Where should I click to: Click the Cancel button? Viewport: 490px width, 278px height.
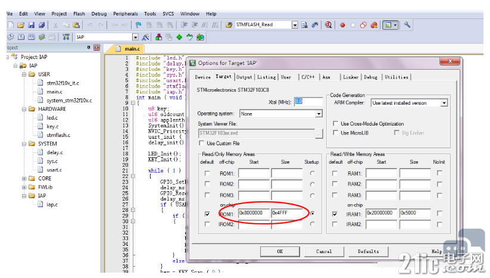click(324, 251)
